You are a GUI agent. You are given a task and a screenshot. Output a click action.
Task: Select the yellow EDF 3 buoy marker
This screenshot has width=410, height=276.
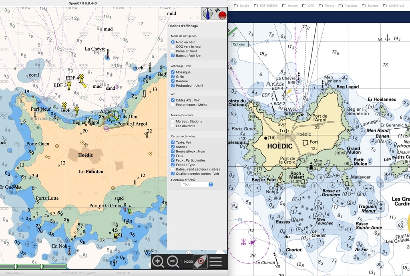coord(69,85)
